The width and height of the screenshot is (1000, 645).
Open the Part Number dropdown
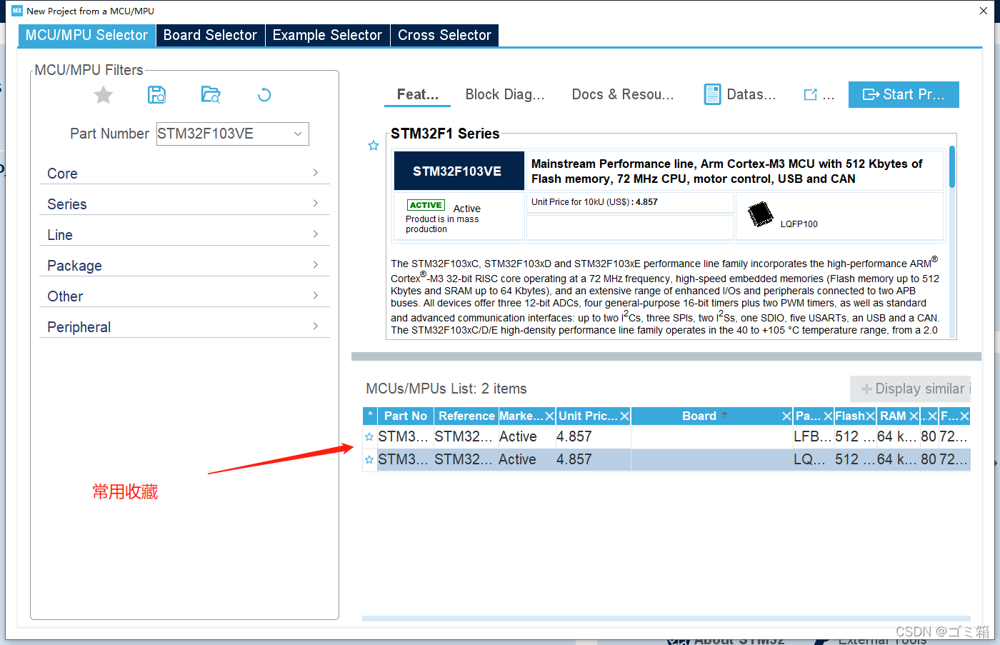pyautogui.click(x=298, y=134)
